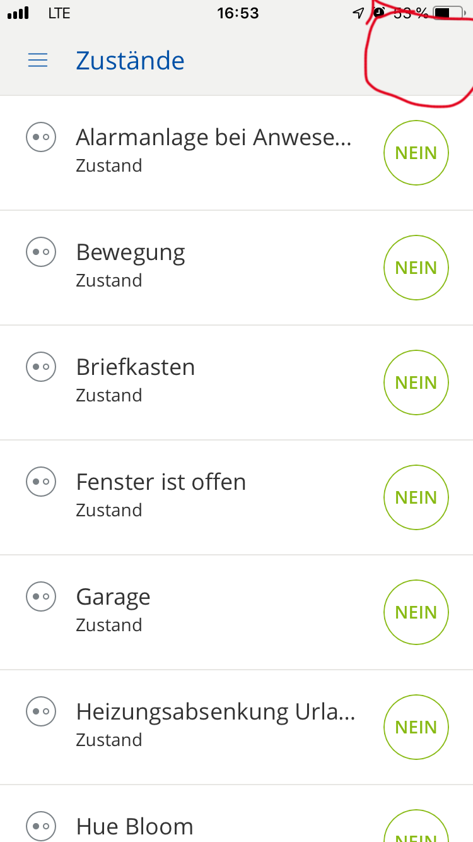Open the Hue Bloom list entry
The width and height of the screenshot is (473, 842).
pos(189,826)
